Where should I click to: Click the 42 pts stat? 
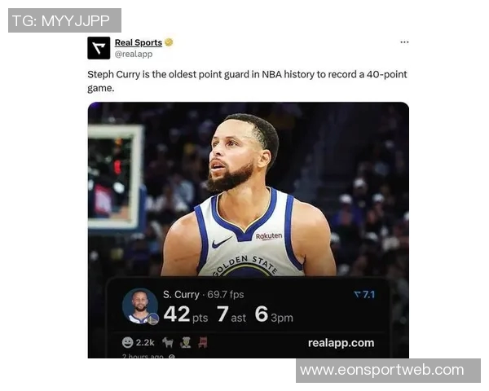pos(186,314)
